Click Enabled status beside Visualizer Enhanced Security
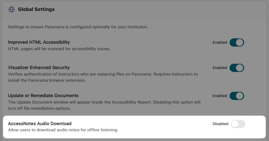The height and width of the screenshot is (141, 269). point(220,68)
